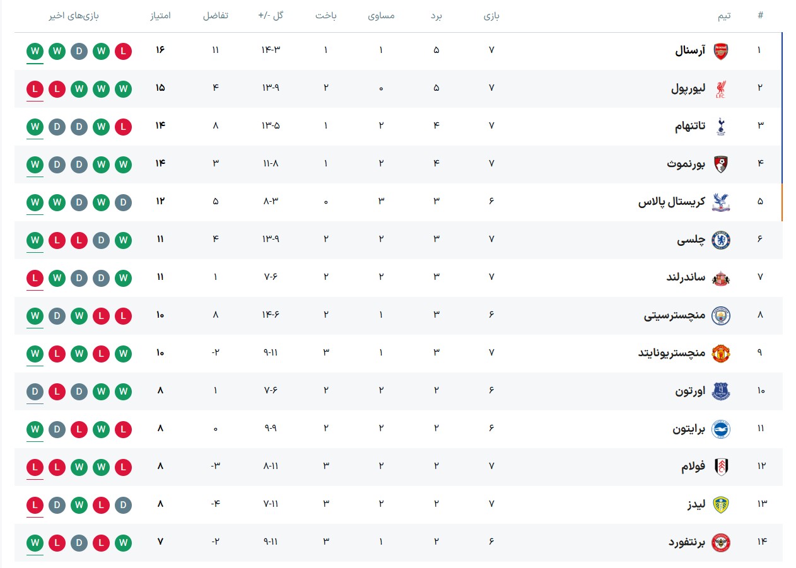Select the Tottenham cockerel logo
The image size is (796, 568).
pyautogui.click(x=720, y=126)
